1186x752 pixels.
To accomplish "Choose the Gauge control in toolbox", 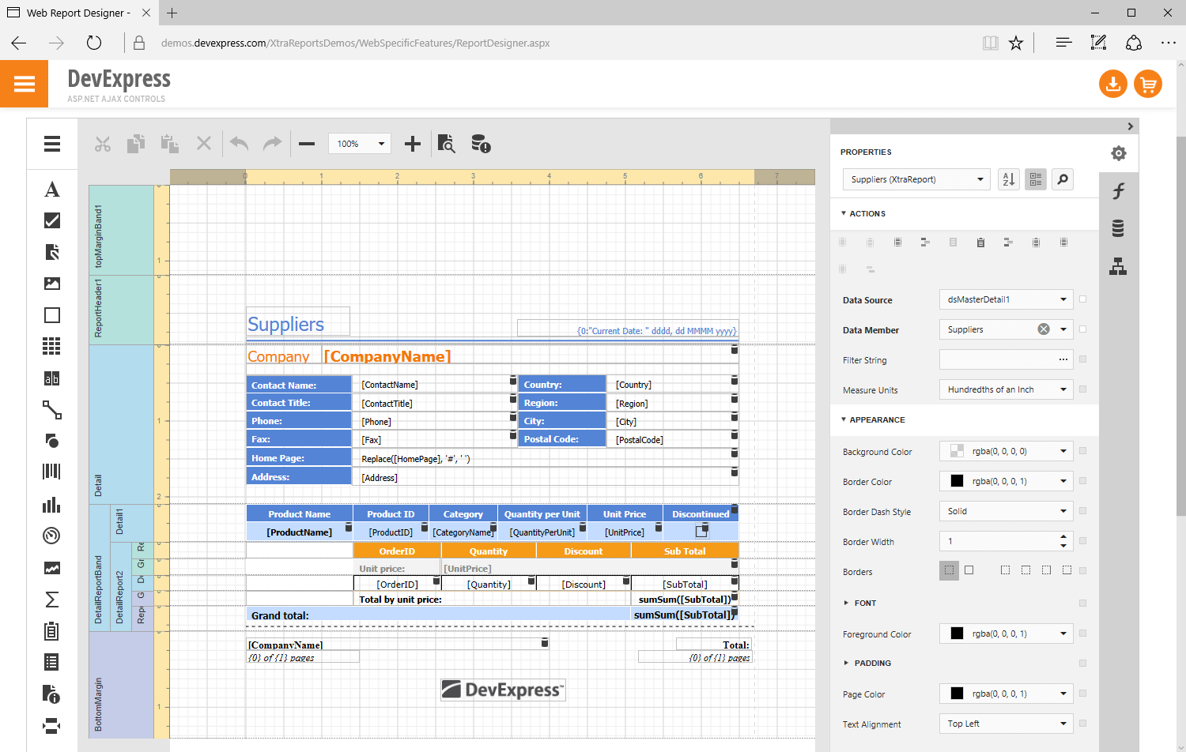I will (x=52, y=536).
